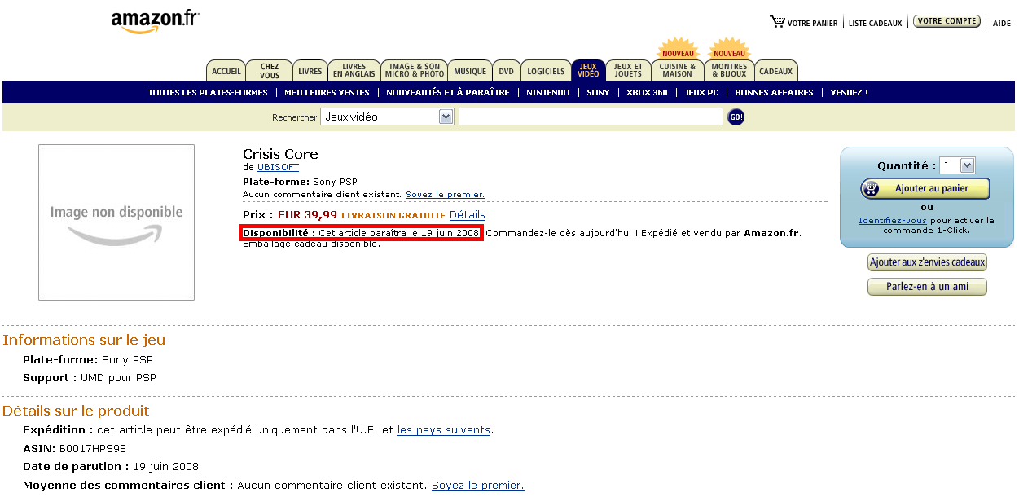Expand the Quantité dropdown
Screen dimensions: 1019x497
pos(957,165)
